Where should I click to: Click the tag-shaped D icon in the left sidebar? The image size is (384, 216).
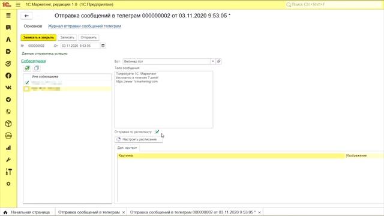(8, 52)
